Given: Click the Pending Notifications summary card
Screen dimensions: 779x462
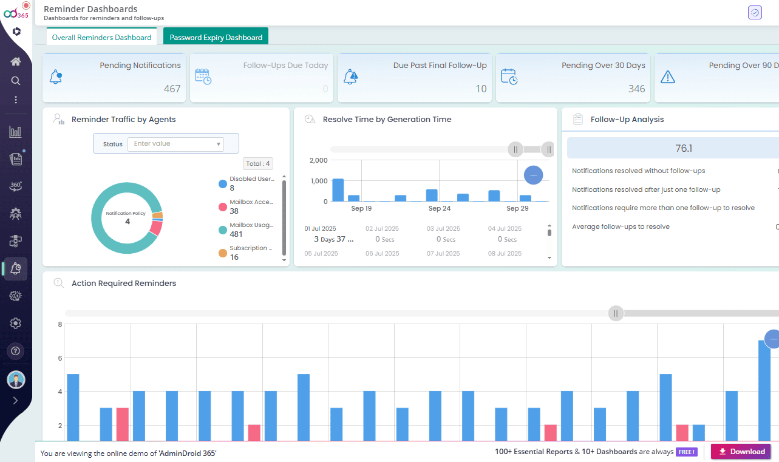Looking at the screenshot, I should tap(114, 78).
